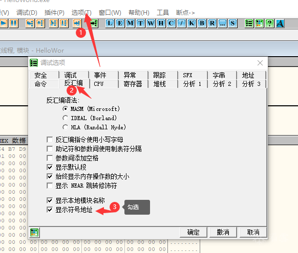Click the colored grid icon in dialog footer

[34, 233]
